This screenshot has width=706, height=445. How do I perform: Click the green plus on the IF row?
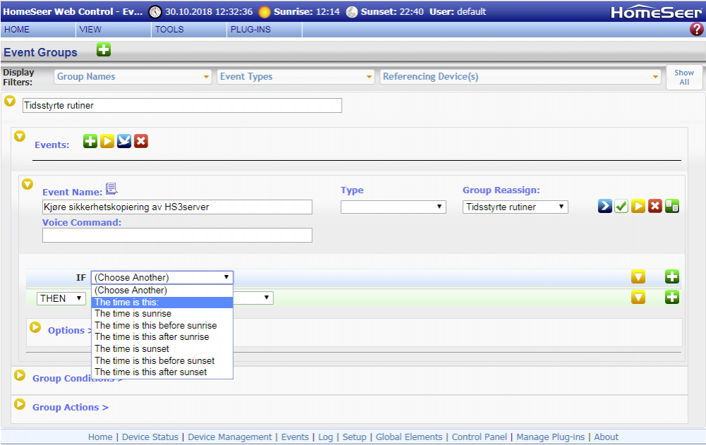pos(672,277)
